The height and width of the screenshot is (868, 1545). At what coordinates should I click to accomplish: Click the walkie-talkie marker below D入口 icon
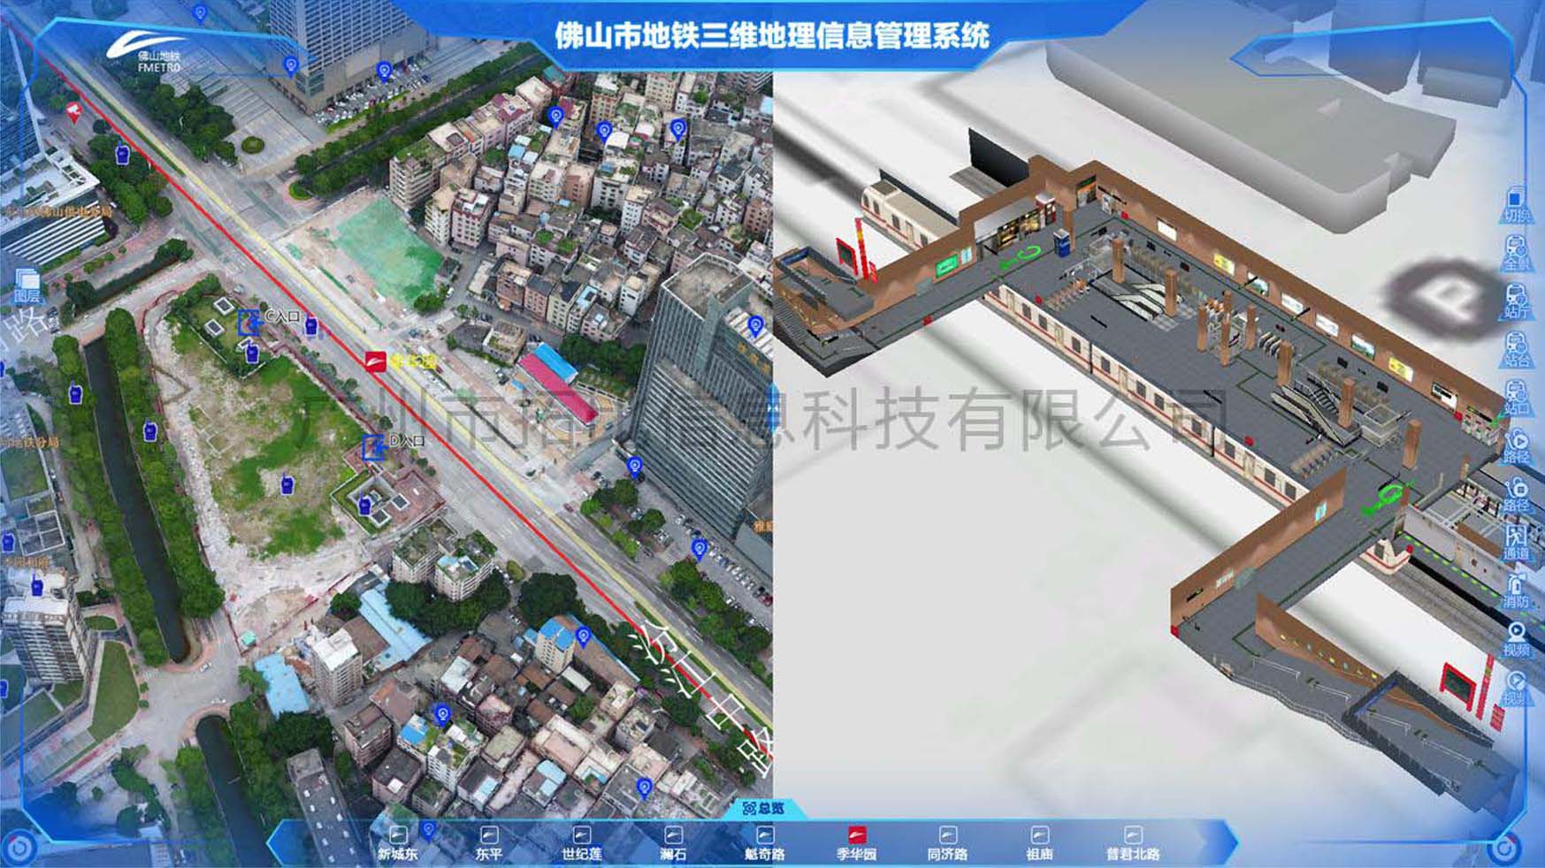364,506
